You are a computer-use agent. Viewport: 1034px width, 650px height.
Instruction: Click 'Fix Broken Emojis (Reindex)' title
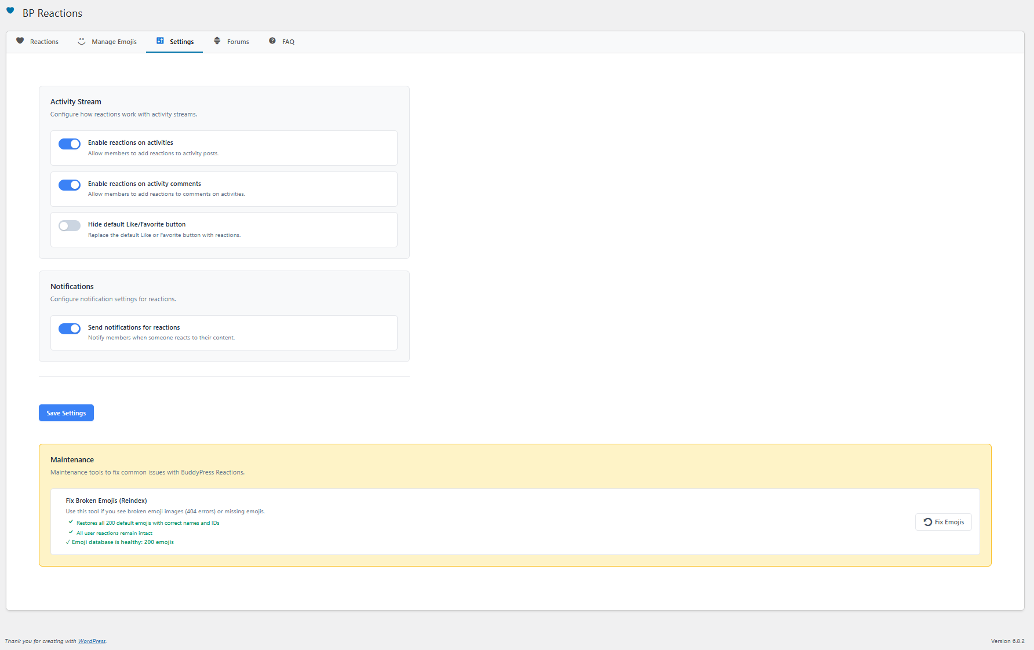click(106, 501)
